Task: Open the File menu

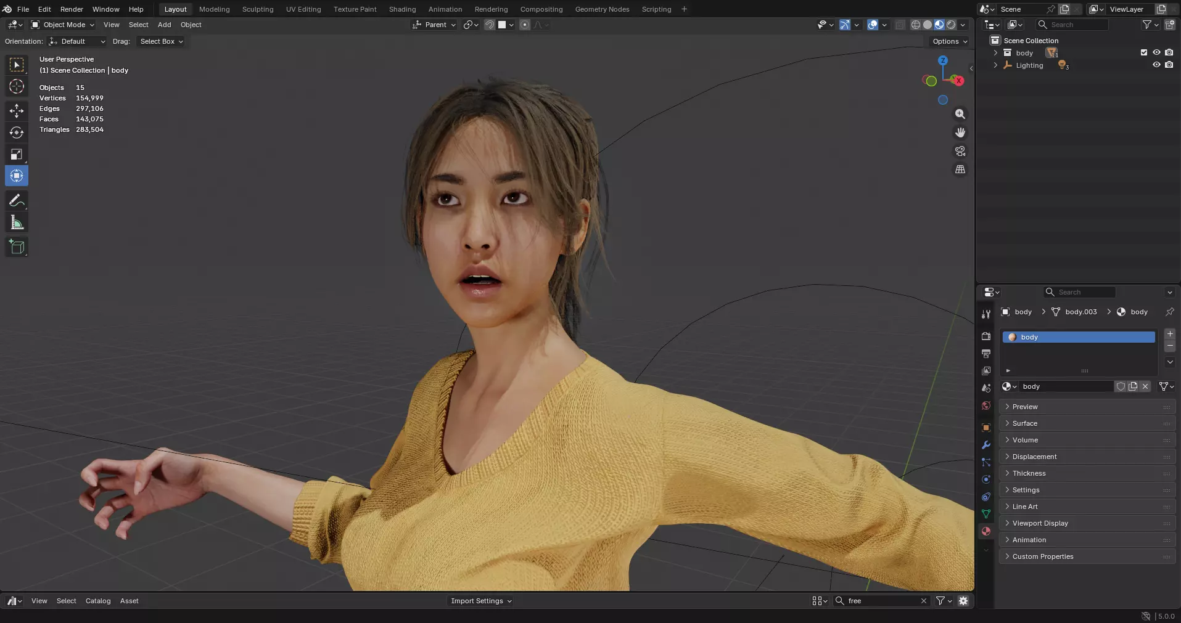Action: pos(23,9)
